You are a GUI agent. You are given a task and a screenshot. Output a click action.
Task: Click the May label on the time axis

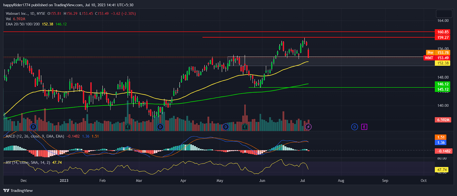point(220,181)
